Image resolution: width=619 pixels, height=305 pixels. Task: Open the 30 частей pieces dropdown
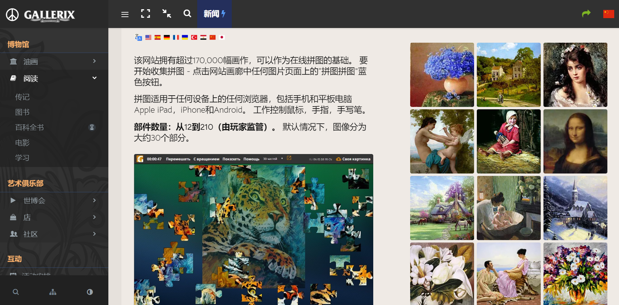tap(273, 159)
